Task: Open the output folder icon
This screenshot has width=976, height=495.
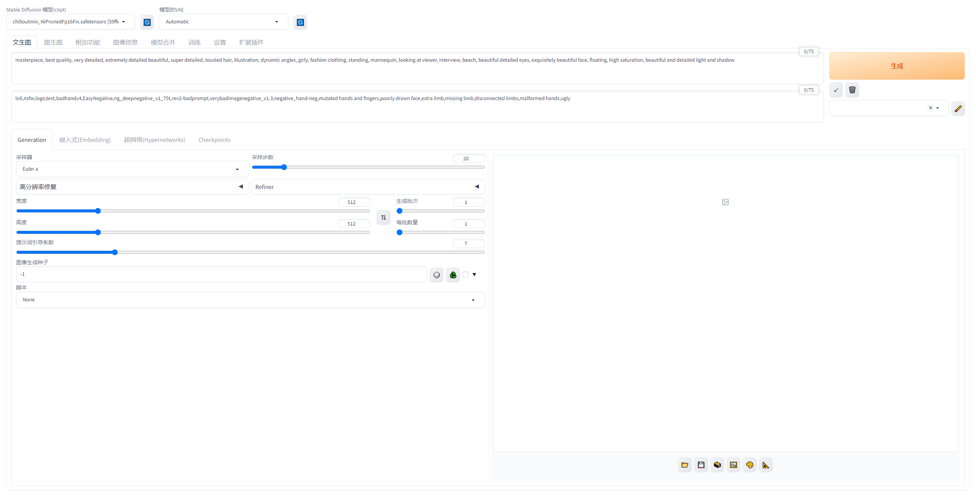Action: click(685, 465)
